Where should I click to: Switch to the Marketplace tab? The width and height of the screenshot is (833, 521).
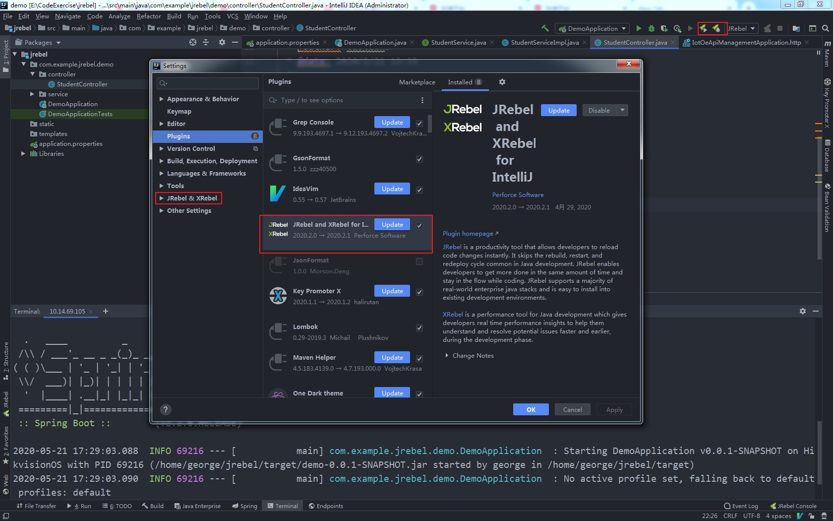pyautogui.click(x=417, y=82)
